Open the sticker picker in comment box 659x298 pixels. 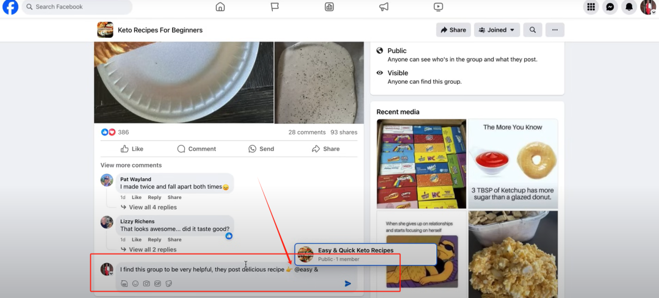click(x=168, y=284)
